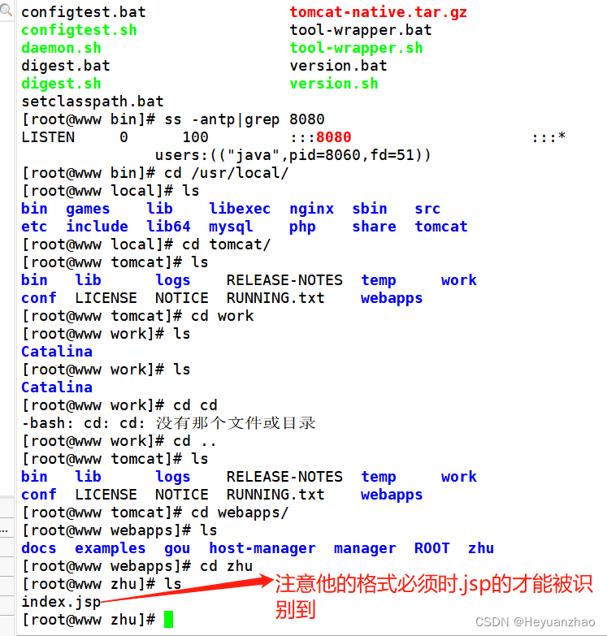Click the lib64 directory name
The width and height of the screenshot is (607, 636).
click(168, 227)
